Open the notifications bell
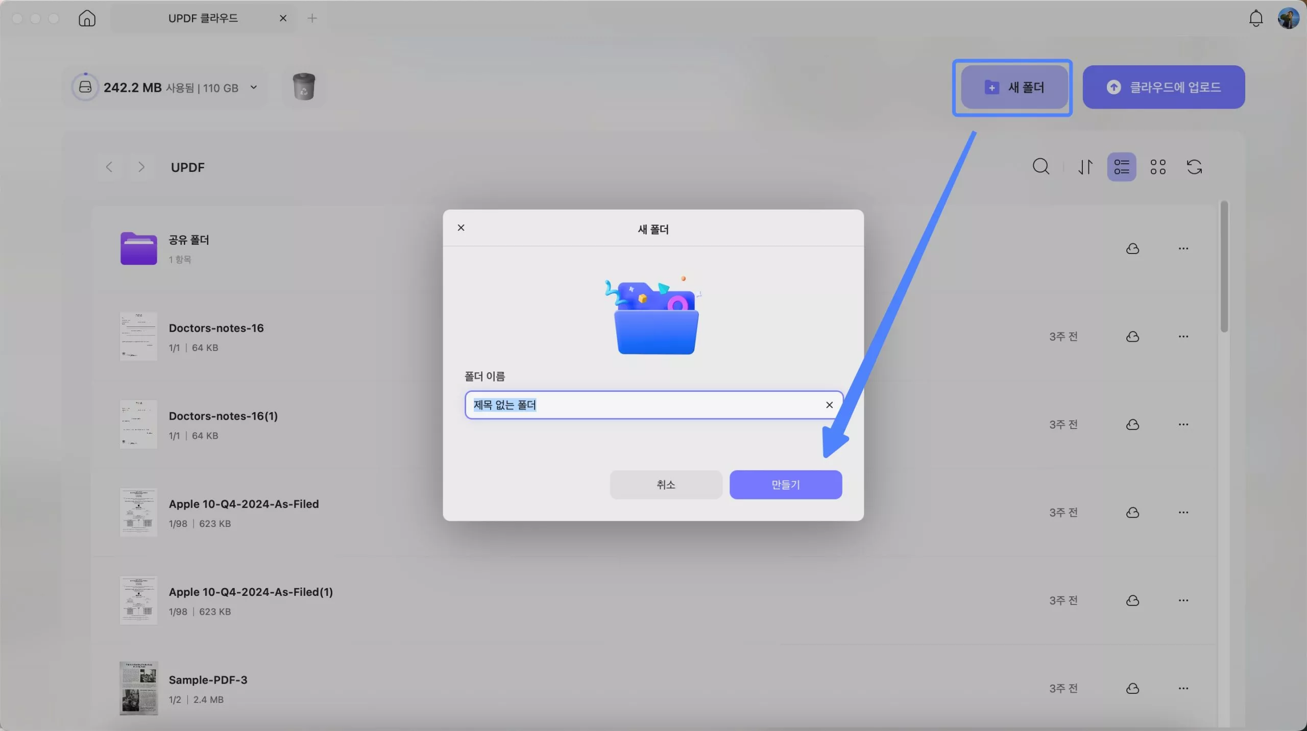Screen dimensions: 1307x731 pyautogui.click(x=1255, y=18)
